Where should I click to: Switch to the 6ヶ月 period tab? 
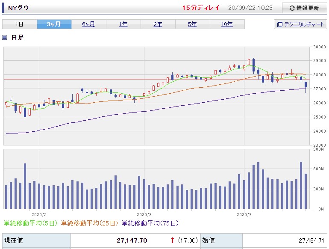88,24
